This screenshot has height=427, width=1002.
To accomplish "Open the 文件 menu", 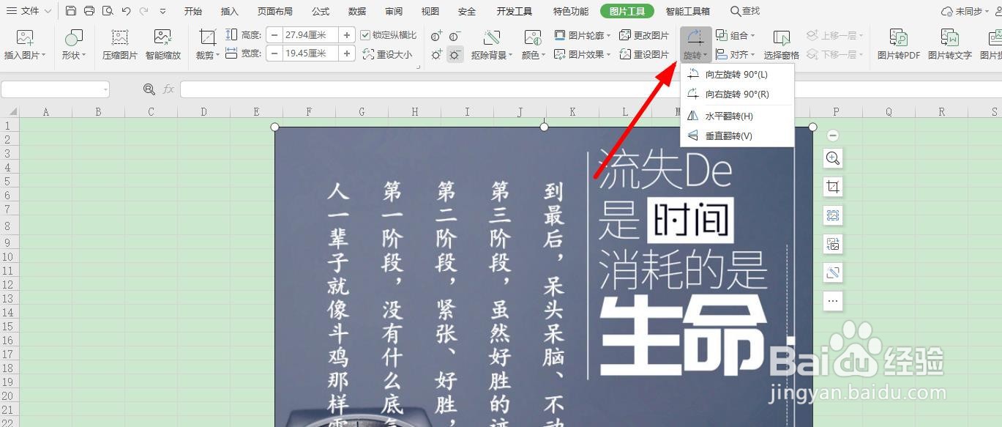I will click(x=28, y=11).
